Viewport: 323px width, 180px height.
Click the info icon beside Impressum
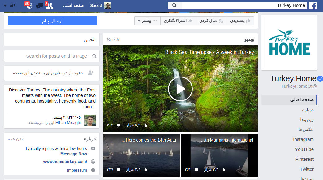(x=93, y=170)
